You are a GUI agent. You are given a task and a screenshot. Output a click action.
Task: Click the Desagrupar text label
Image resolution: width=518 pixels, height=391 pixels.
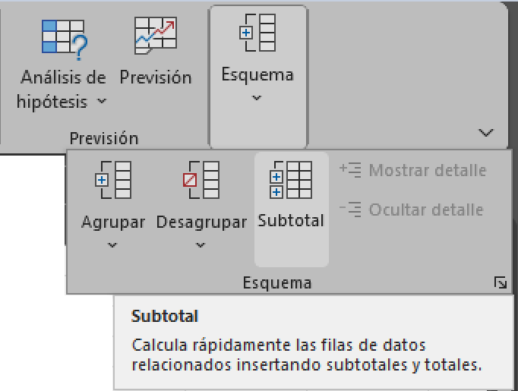[201, 222]
